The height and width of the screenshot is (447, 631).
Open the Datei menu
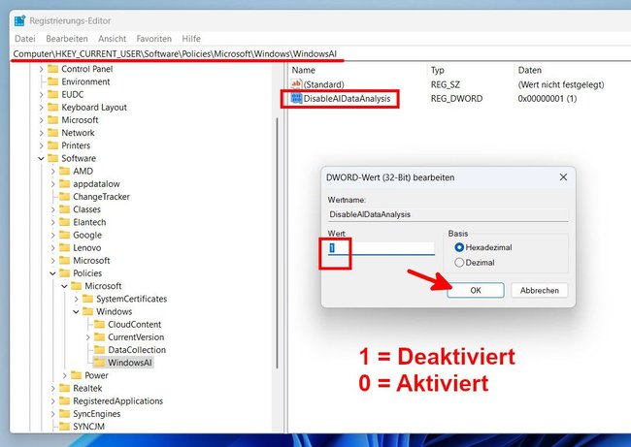point(25,39)
